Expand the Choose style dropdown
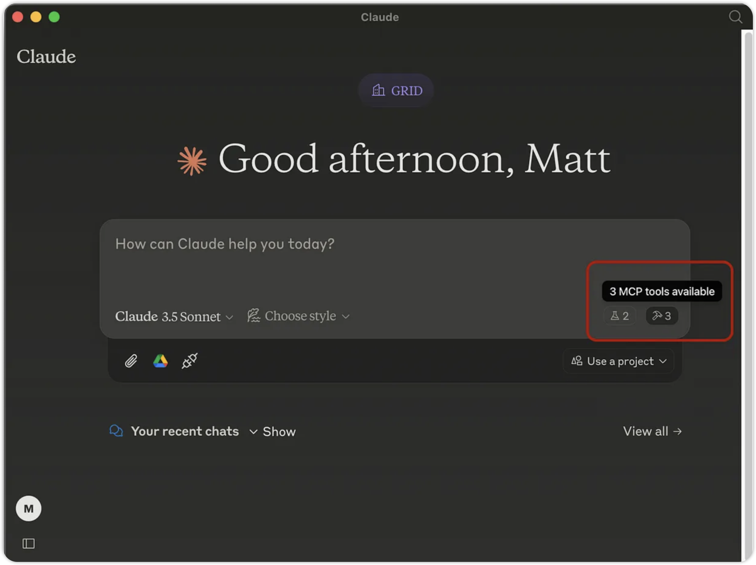The image size is (756, 565). (x=299, y=316)
